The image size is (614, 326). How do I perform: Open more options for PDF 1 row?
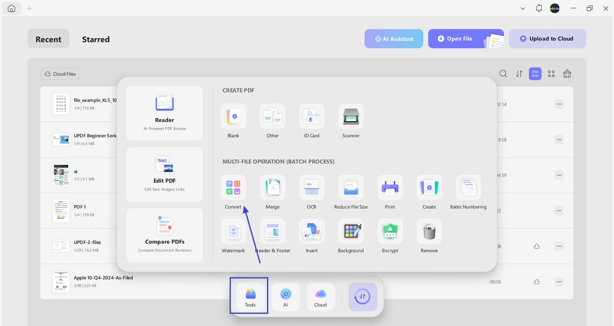pyautogui.click(x=559, y=210)
